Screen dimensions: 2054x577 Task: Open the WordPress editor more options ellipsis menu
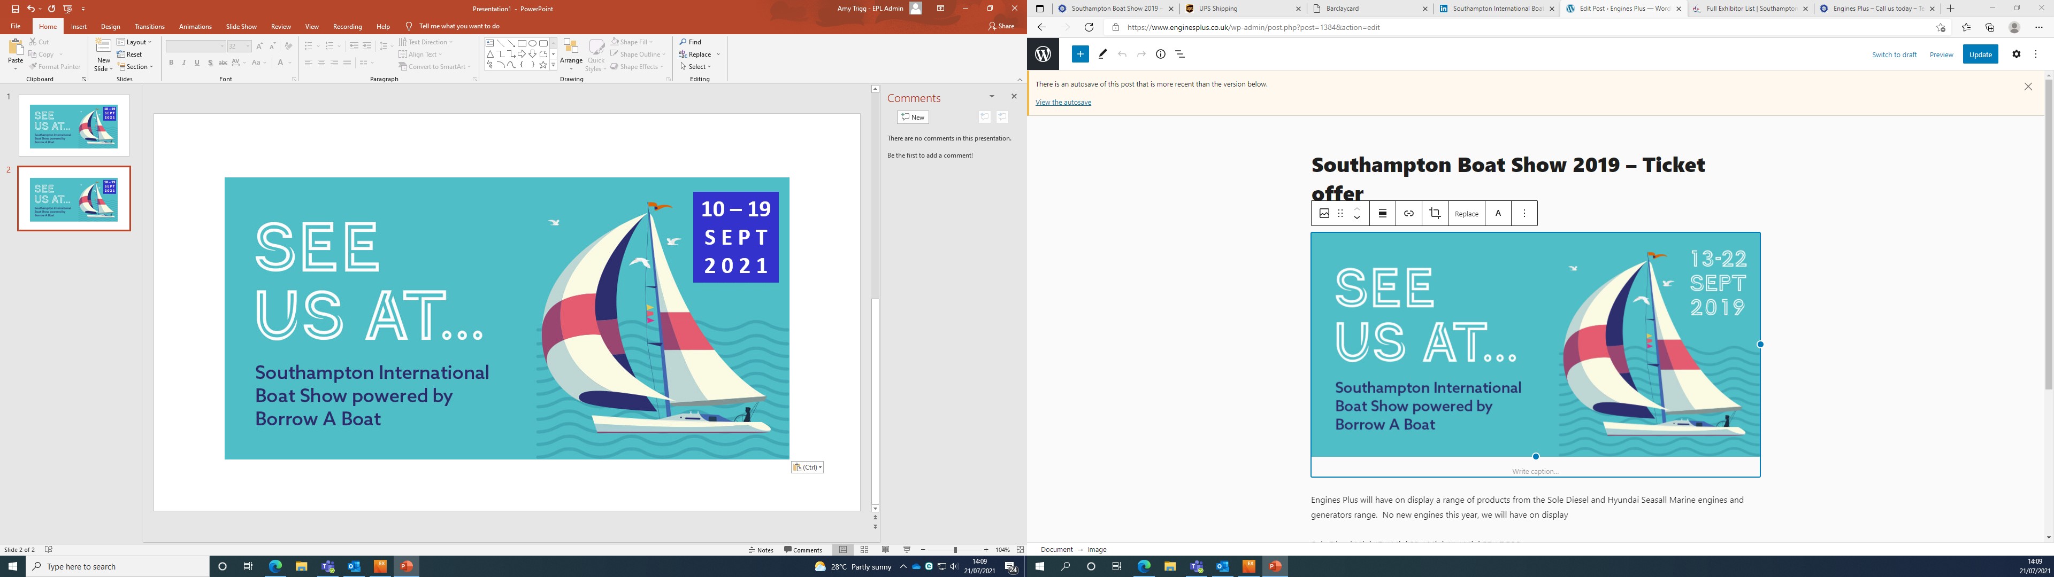2036,54
